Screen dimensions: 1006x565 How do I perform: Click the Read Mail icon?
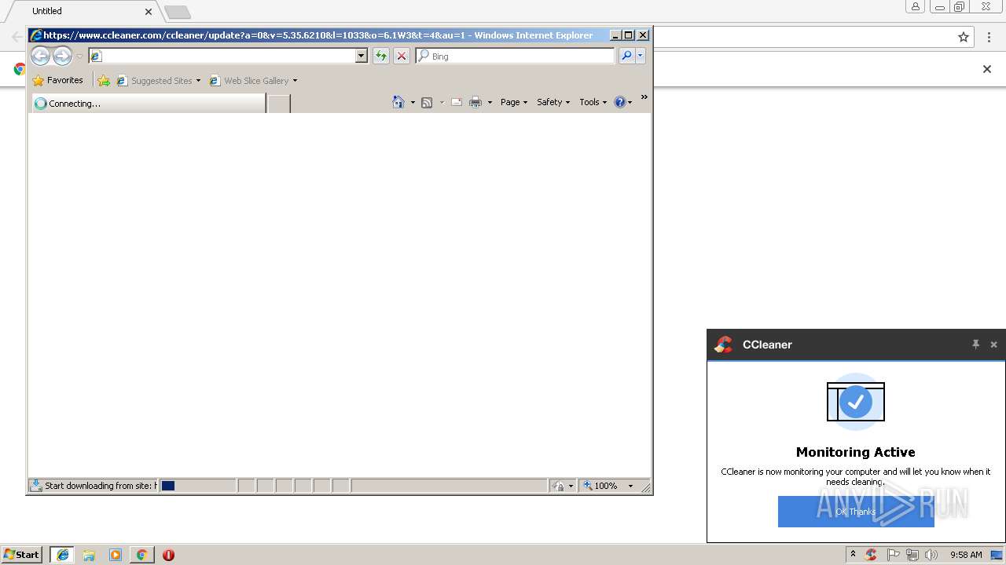coord(456,102)
